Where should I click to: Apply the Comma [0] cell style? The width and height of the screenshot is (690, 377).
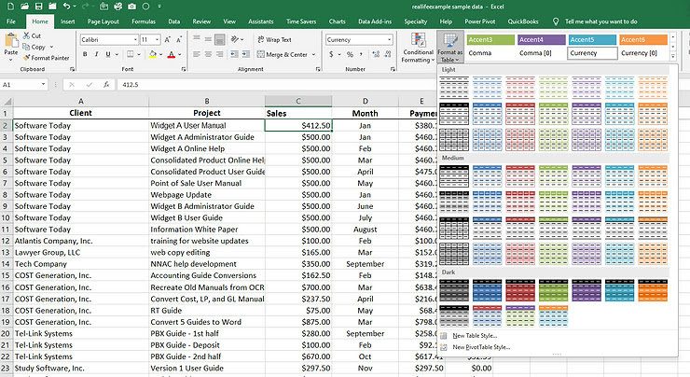coord(541,53)
